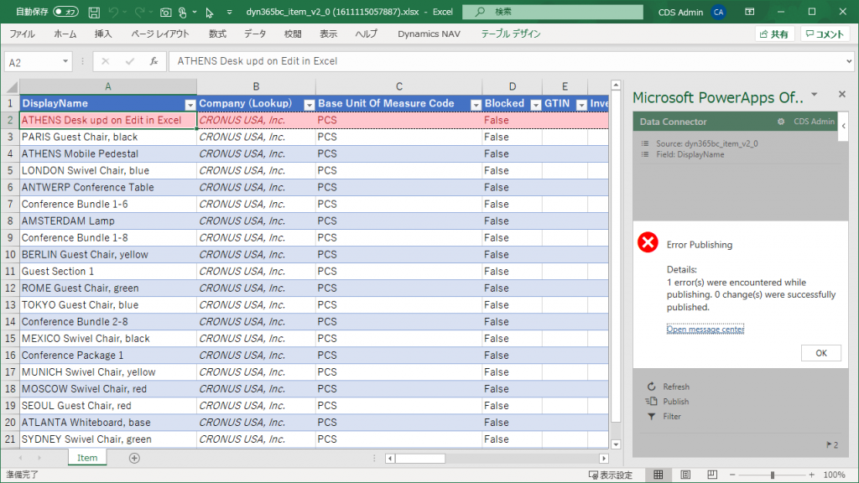Select cell 'TOKYO Guest Chair, blue'

(x=108, y=305)
